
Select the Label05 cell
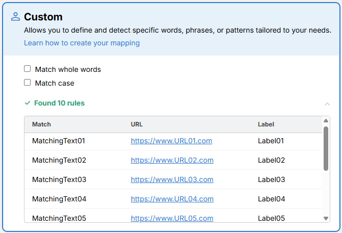272,218
